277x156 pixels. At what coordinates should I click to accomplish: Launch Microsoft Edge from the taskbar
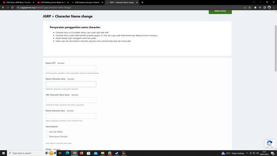pyautogui.click(x=68, y=153)
